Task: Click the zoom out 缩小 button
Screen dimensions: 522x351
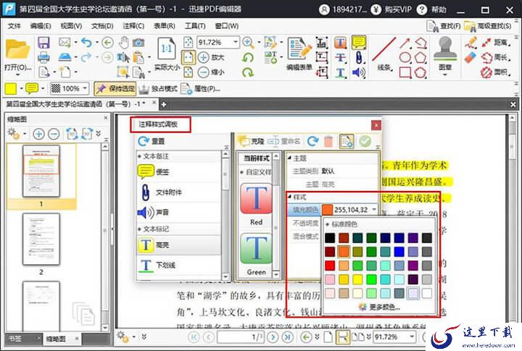Action: click(x=212, y=72)
